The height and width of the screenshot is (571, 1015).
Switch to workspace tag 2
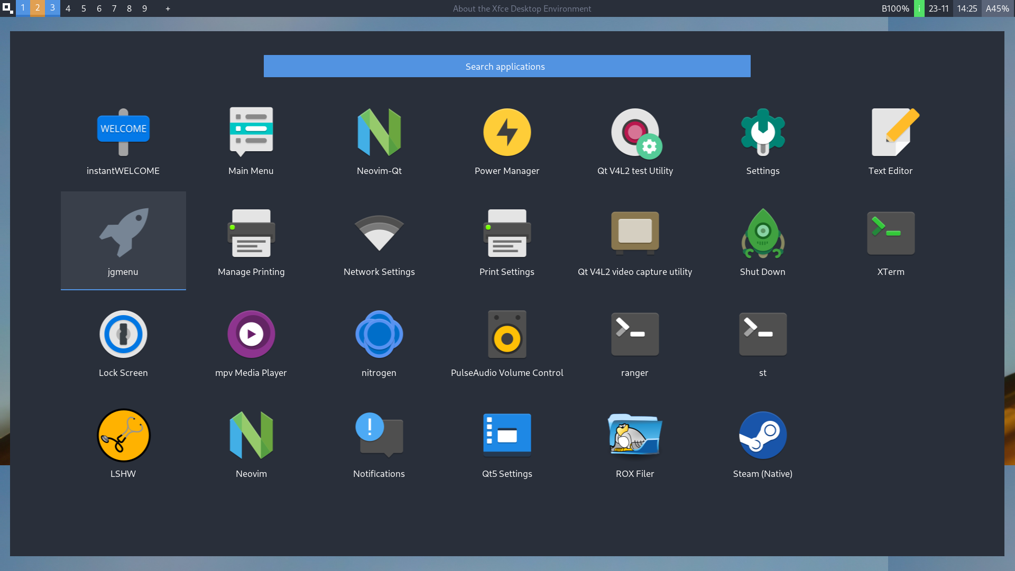[x=38, y=8]
